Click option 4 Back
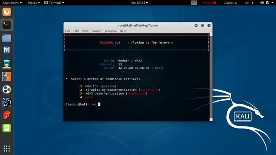This screenshot has width=276, height=155. pyautogui.click(x=86, y=97)
